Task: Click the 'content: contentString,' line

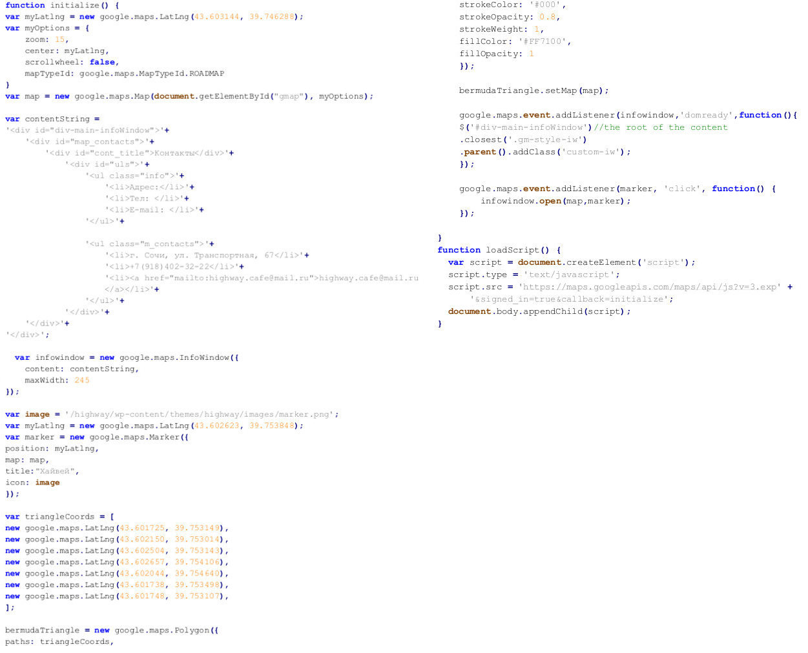Action: pyautogui.click(x=82, y=369)
